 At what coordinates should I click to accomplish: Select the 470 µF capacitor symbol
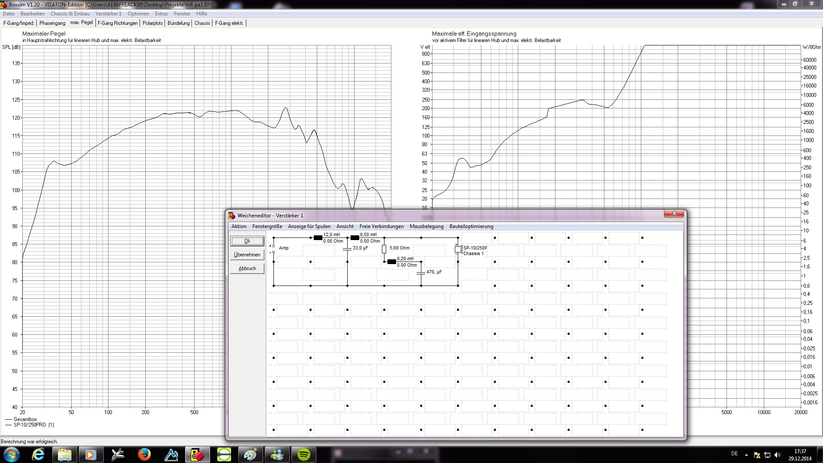(x=421, y=273)
